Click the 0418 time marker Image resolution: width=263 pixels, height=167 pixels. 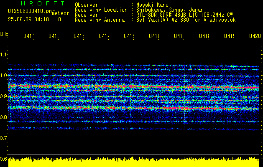[x=204, y=36]
